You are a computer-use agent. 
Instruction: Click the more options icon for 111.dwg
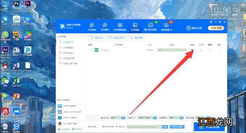coord(219,50)
